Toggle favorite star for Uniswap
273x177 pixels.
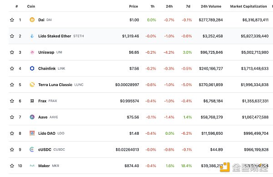12,52
